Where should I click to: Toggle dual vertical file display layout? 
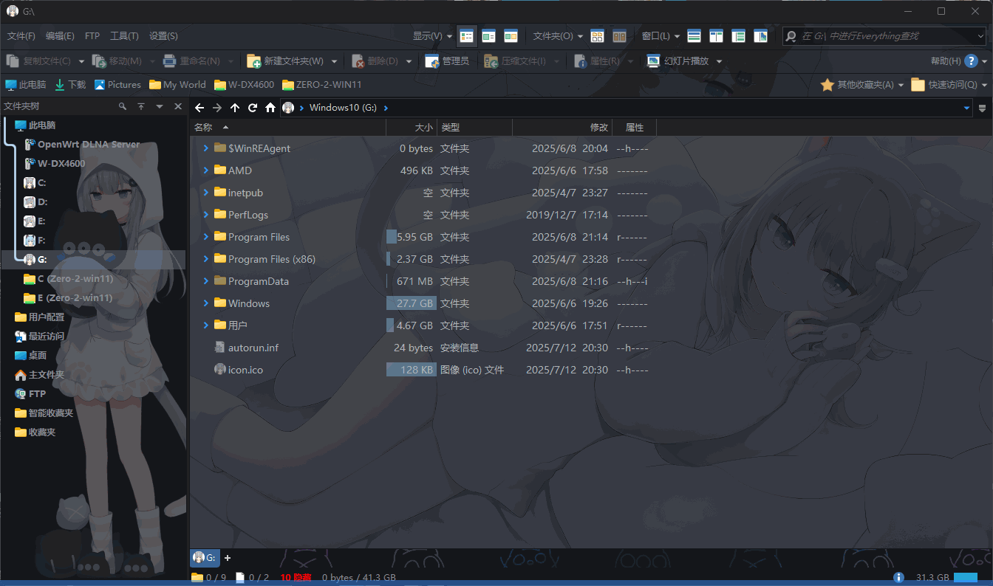coord(716,36)
